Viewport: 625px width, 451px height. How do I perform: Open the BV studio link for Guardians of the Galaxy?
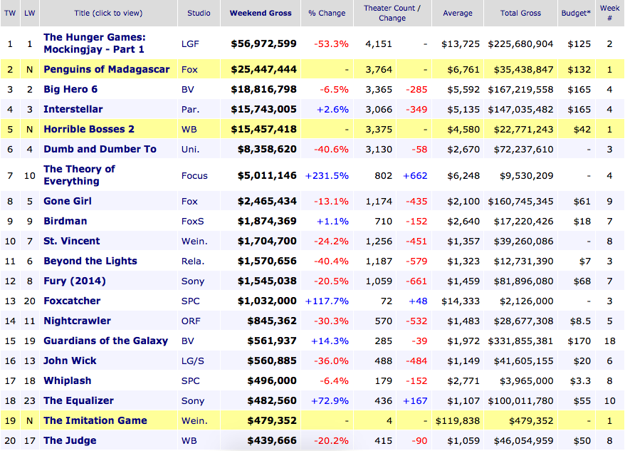pos(188,341)
